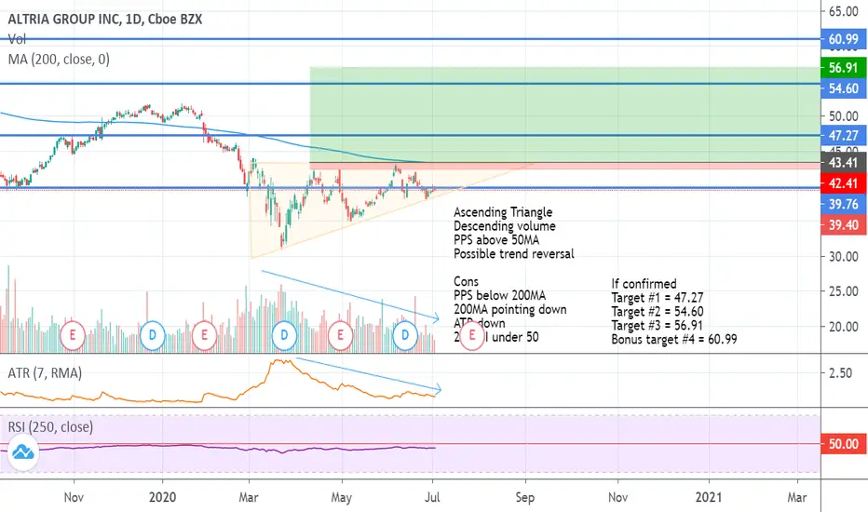This screenshot has height=512, width=868.
Task: Select the '200MA pointing down' text
Action: point(509,309)
